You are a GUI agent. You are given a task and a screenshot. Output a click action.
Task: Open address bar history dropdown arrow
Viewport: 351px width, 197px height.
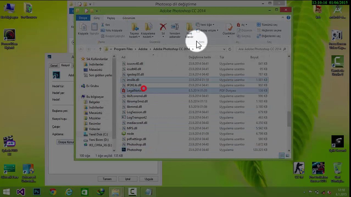coord(224,49)
